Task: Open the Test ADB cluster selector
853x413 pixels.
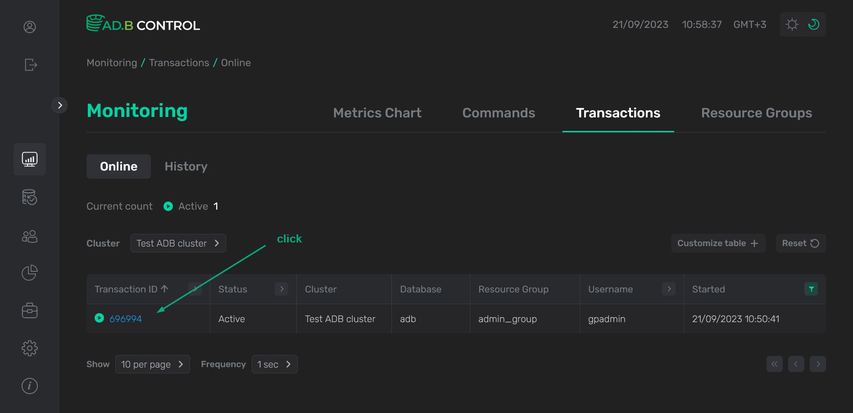Action: tap(178, 243)
